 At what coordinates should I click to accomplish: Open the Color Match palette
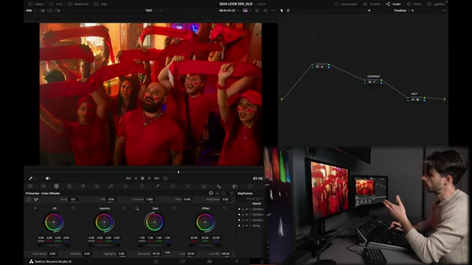[x=44, y=186]
